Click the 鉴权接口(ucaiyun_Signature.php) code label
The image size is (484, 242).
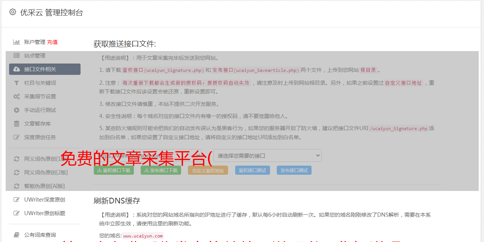(x=163, y=70)
